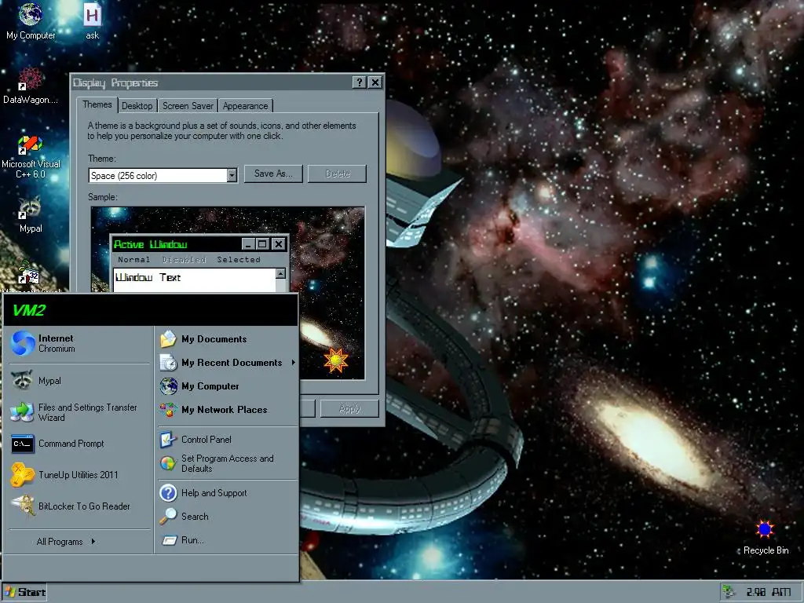Click the Display Properties help question button
The image size is (804, 603).
click(360, 82)
